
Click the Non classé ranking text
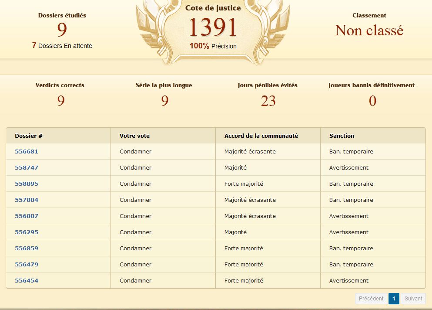[x=369, y=31]
